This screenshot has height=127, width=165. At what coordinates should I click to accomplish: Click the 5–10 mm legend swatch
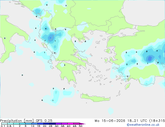tap(29, 124)
